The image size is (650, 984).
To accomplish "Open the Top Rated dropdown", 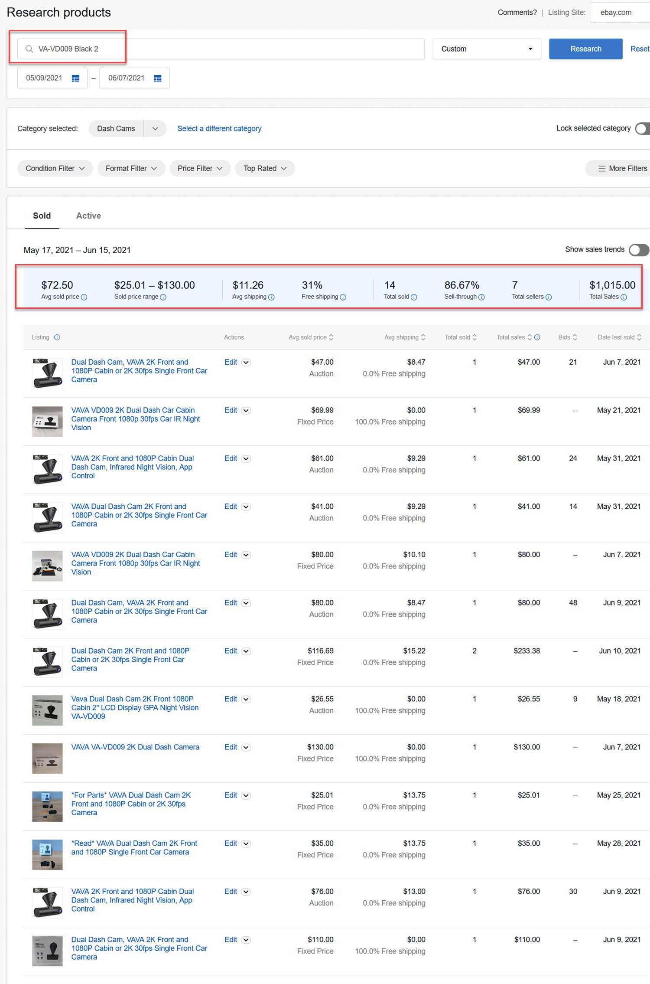I will pos(265,169).
